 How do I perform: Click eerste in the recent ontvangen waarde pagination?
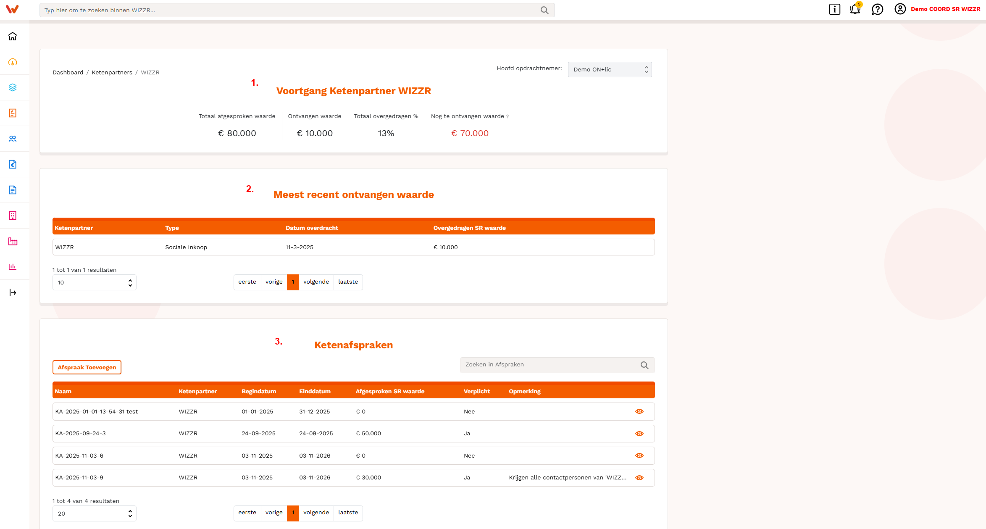point(247,282)
